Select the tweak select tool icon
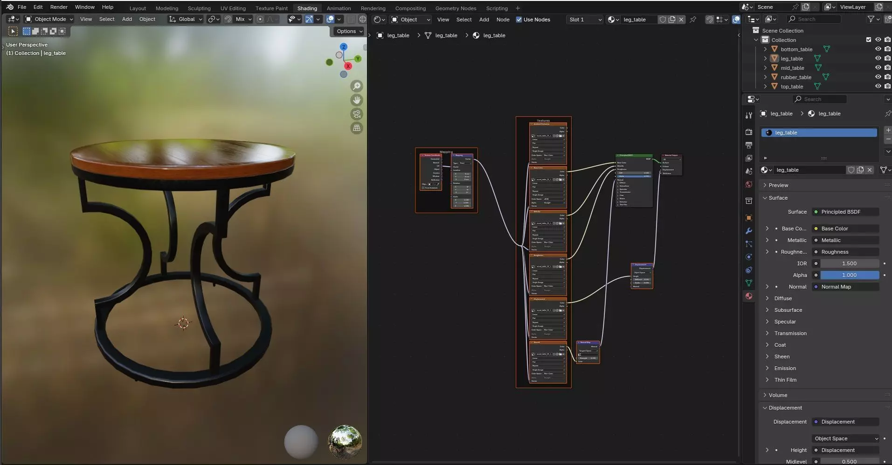 13,31
